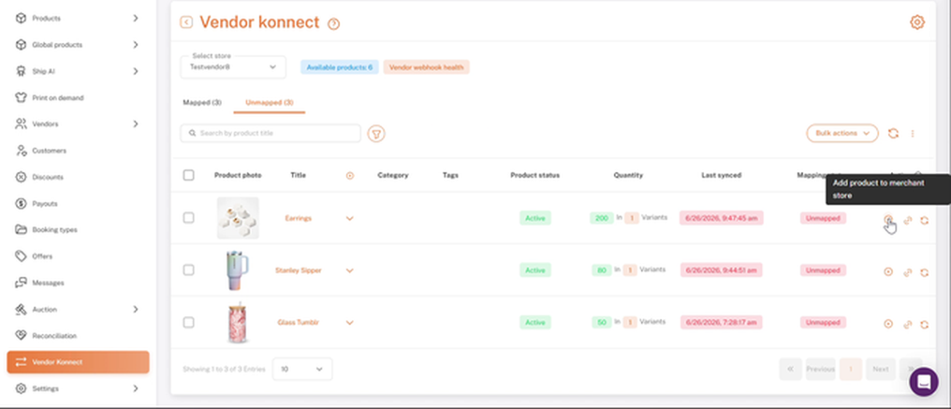Click the sync icon in the Glass Tumblr row

pos(924,324)
